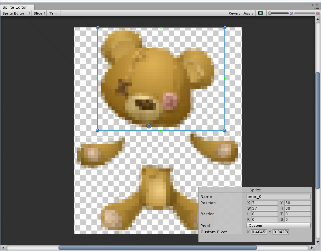The height and width of the screenshot is (251, 321).
Task: Open the Sprite Editor mode dropdown
Action: 16,13
